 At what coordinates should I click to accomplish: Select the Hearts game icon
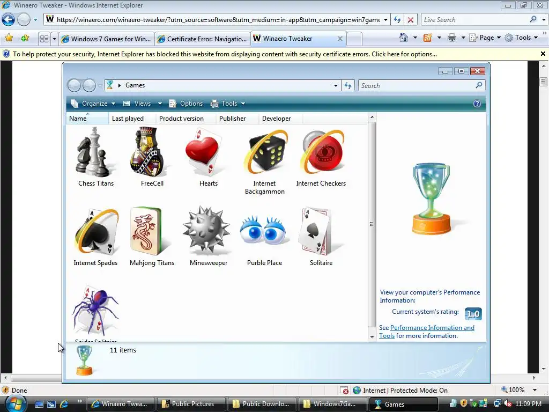click(x=204, y=152)
